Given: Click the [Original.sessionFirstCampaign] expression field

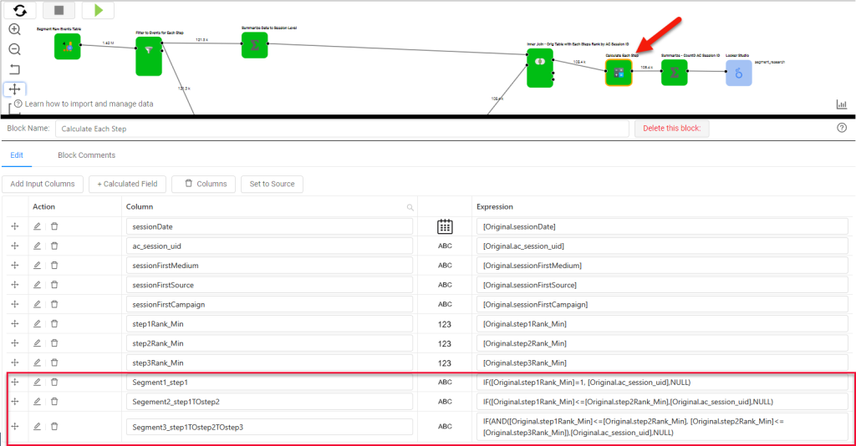Looking at the screenshot, I should pyautogui.click(x=662, y=304).
